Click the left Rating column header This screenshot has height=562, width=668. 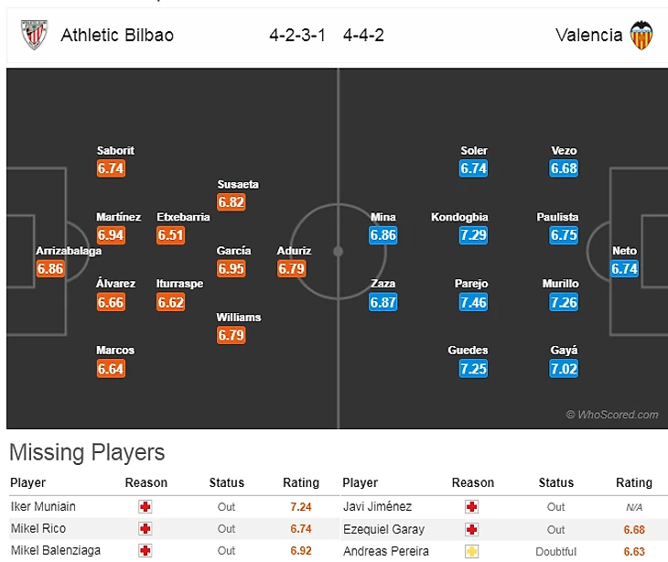tap(301, 482)
